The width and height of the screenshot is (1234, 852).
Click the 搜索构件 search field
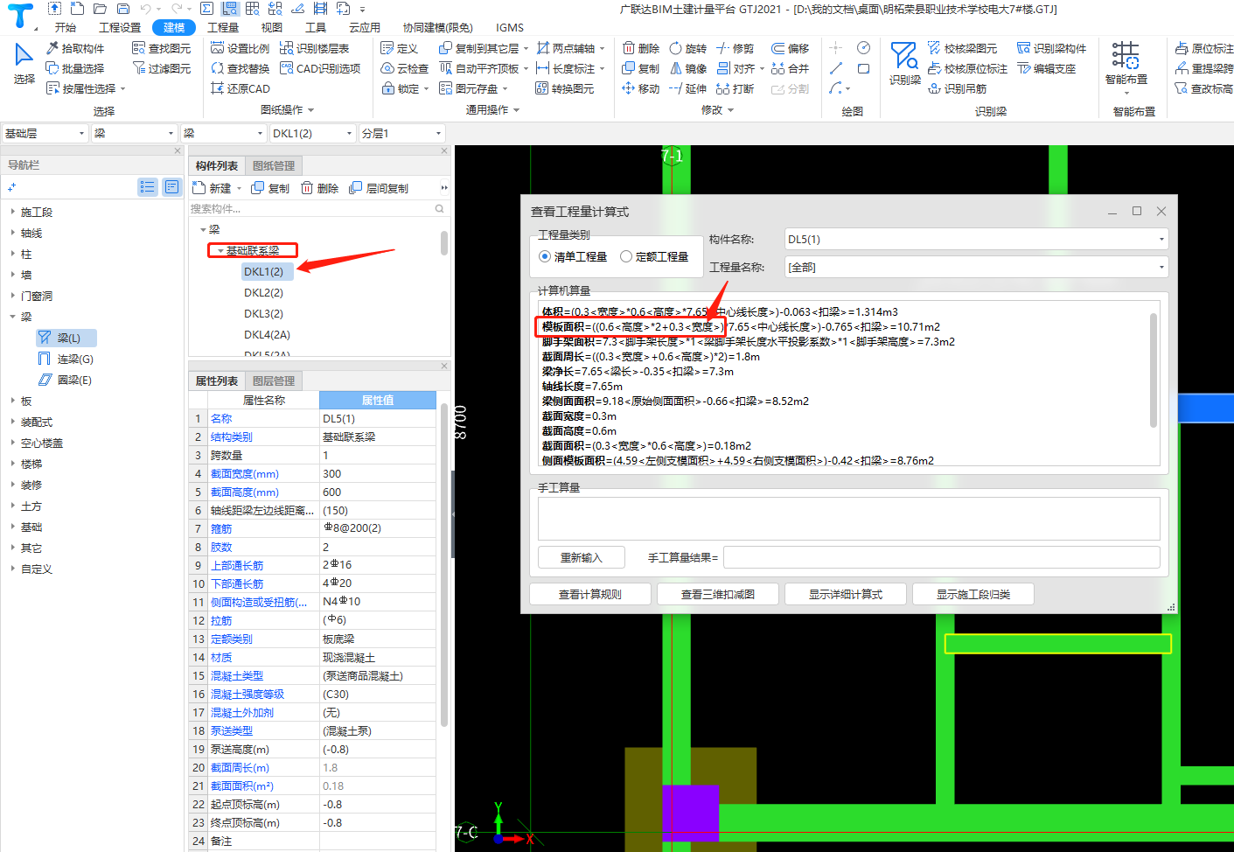point(313,208)
